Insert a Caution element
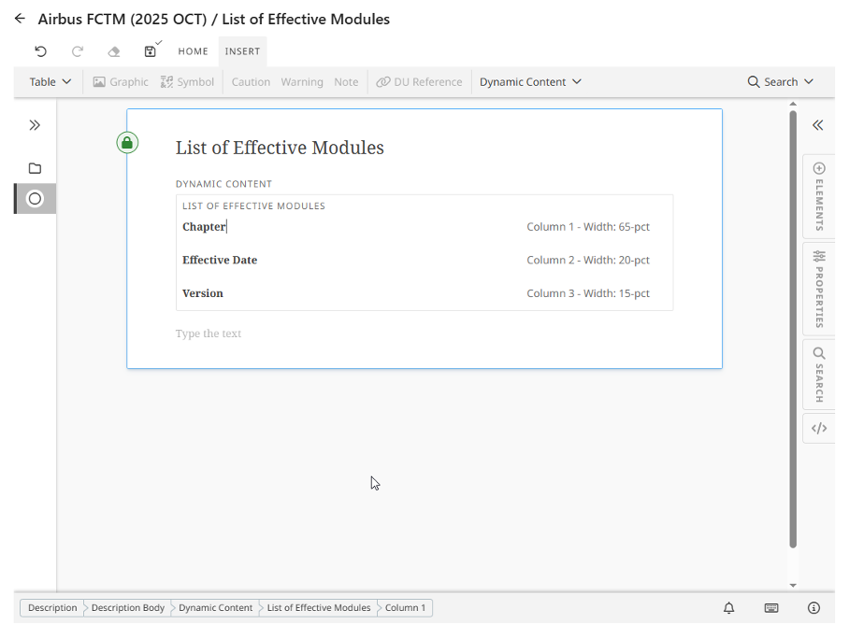This screenshot has width=849, height=624. [251, 81]
